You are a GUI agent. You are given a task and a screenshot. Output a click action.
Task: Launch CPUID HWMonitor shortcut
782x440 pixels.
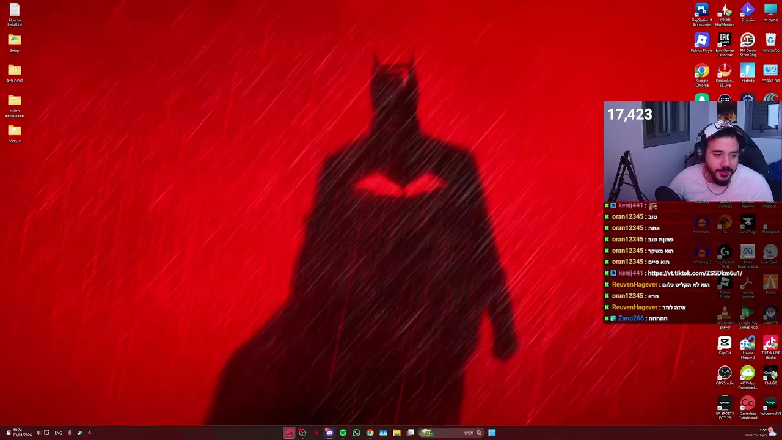click(x=725, y=15)
